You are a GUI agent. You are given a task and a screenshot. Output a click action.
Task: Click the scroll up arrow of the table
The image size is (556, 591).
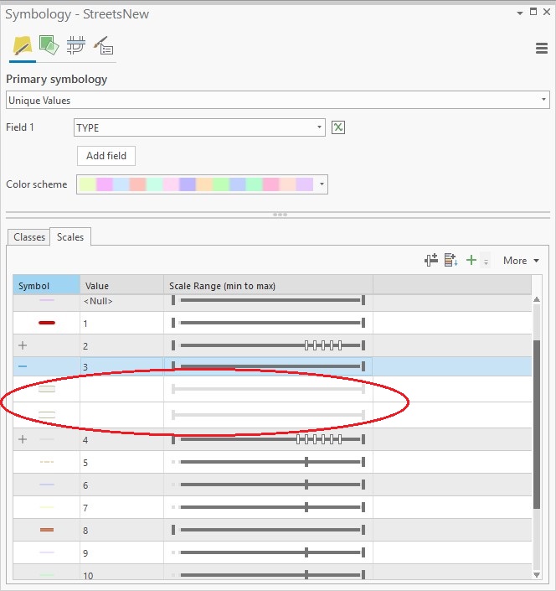pyautogui.click(x=537, y=299)
